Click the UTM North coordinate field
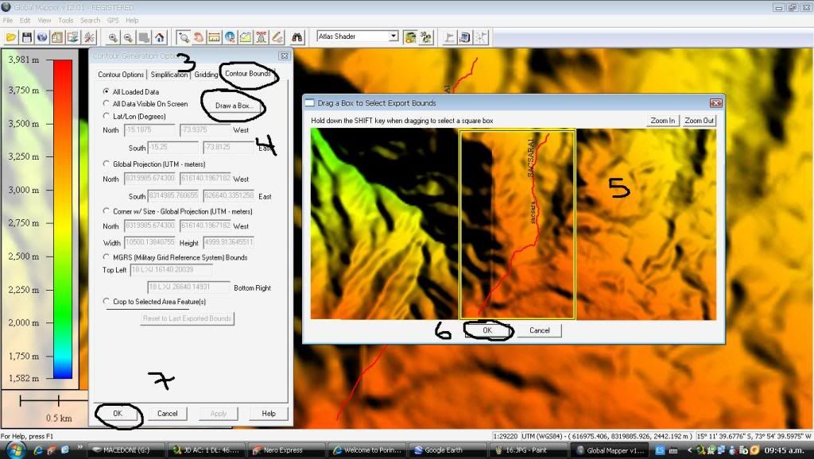The image size is (814, 459). click(149, 179)
